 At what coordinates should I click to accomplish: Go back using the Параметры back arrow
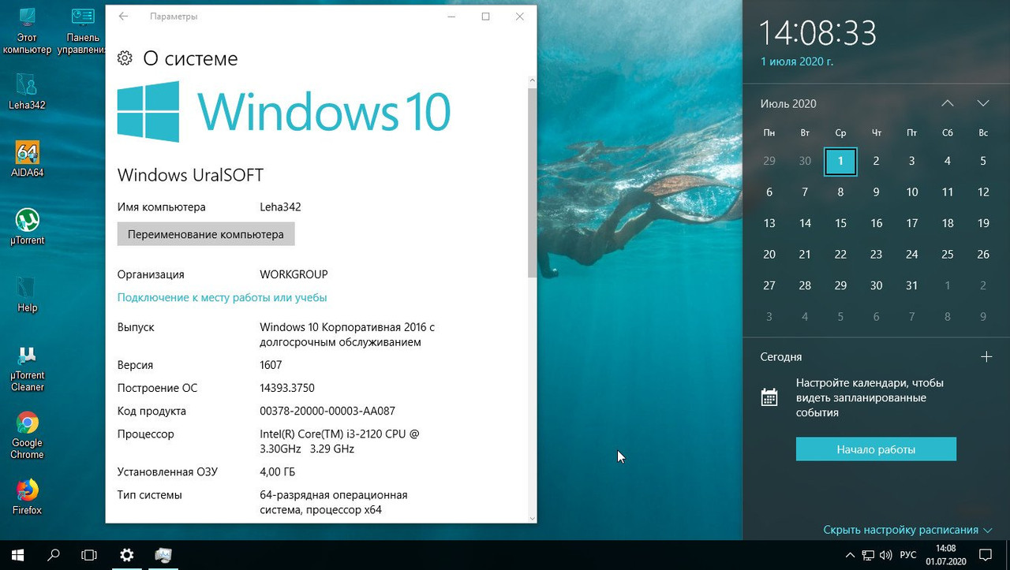coord(124,17)
